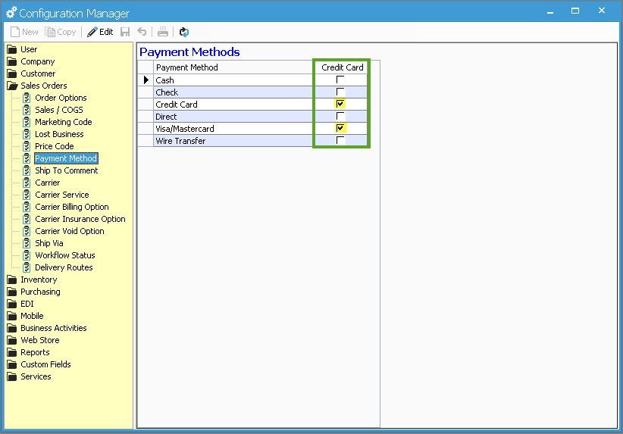
Task: Toggle Credit Card checkbox for Direct row
Action: point(340,116)
